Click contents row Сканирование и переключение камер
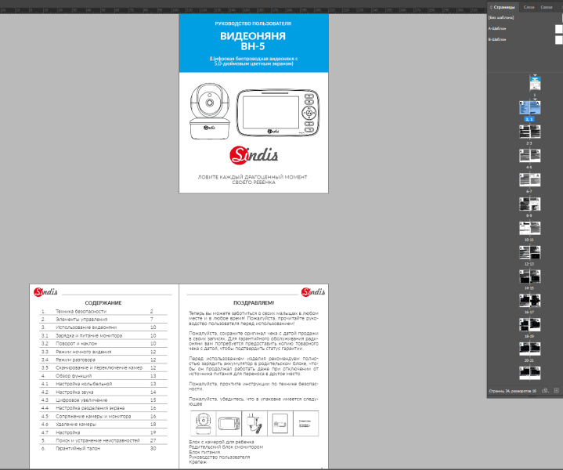563x470 pixels. (103, 368)
